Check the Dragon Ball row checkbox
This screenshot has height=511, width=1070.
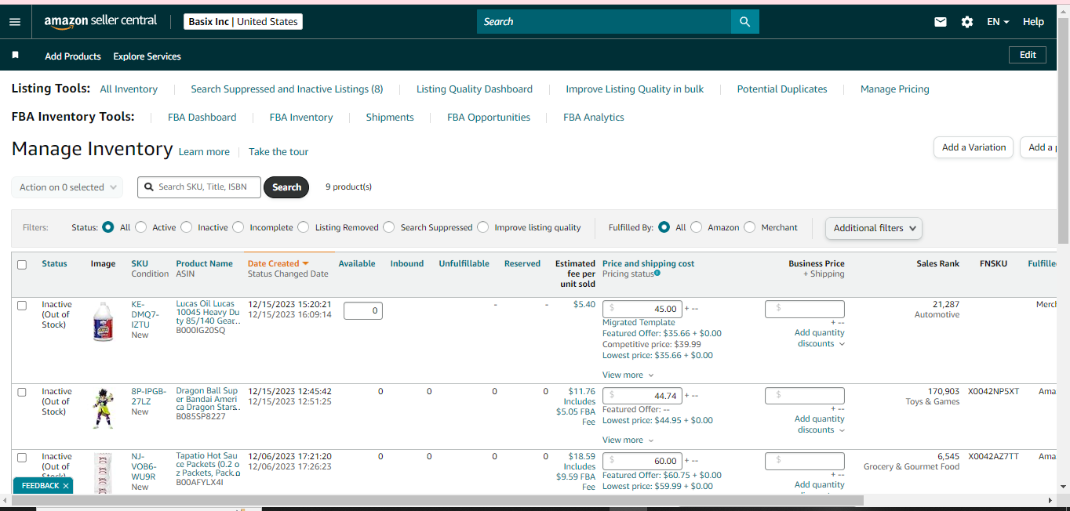coord(22,392)
